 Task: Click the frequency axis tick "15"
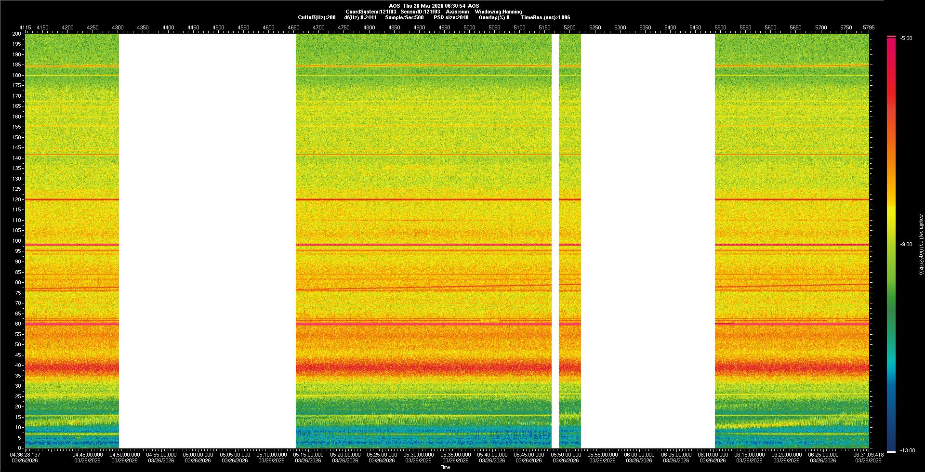tap(18, 417)
